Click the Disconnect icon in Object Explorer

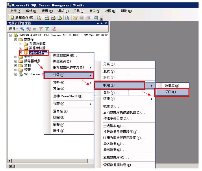[x=28, y=29]
